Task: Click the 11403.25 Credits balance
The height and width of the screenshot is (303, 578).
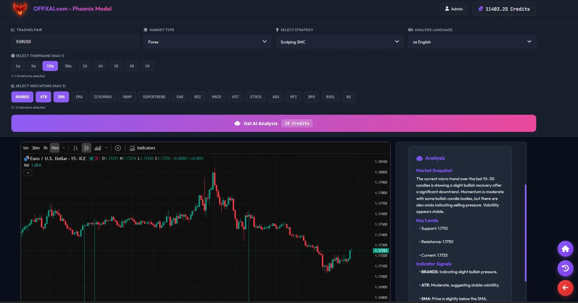Action: (504, 9)
